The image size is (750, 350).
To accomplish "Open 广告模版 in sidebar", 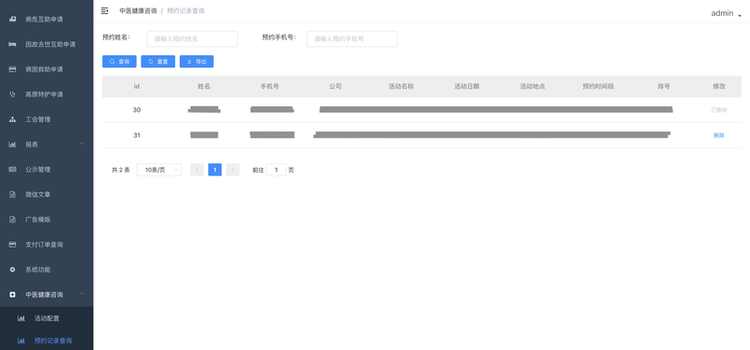I will click(x=46, y=220).
